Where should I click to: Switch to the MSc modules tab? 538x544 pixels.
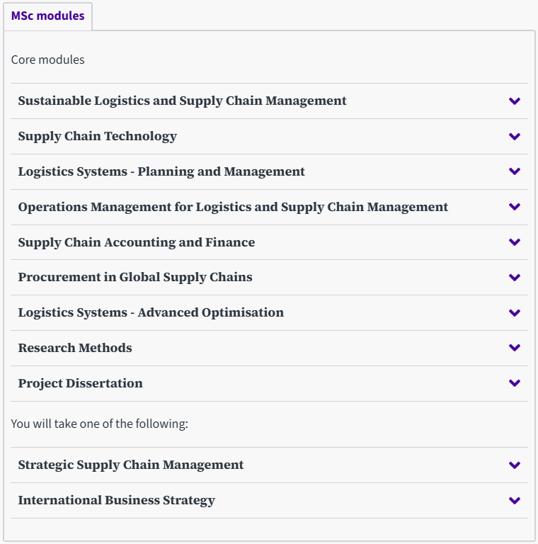47,16
